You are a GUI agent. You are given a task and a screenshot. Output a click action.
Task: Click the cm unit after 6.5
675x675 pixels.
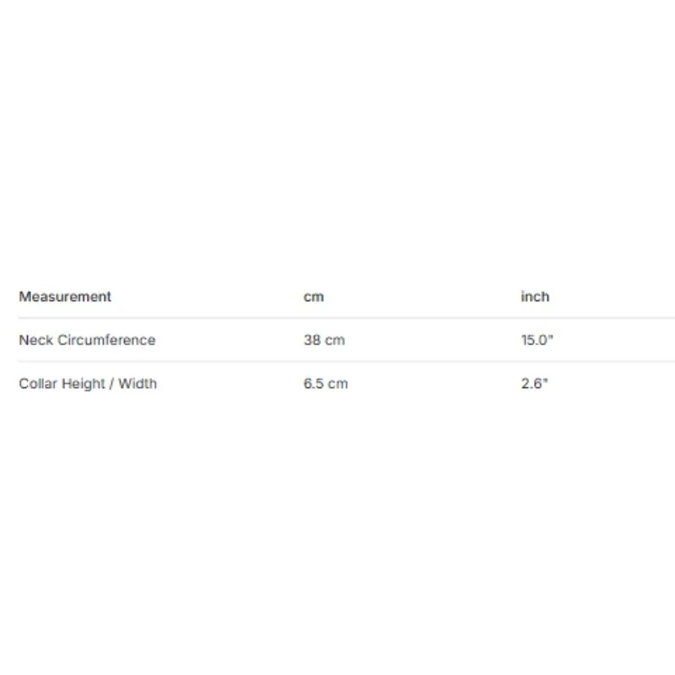pos(337,384)
